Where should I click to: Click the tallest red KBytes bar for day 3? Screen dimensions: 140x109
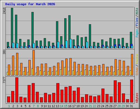(x=17, y=90)
